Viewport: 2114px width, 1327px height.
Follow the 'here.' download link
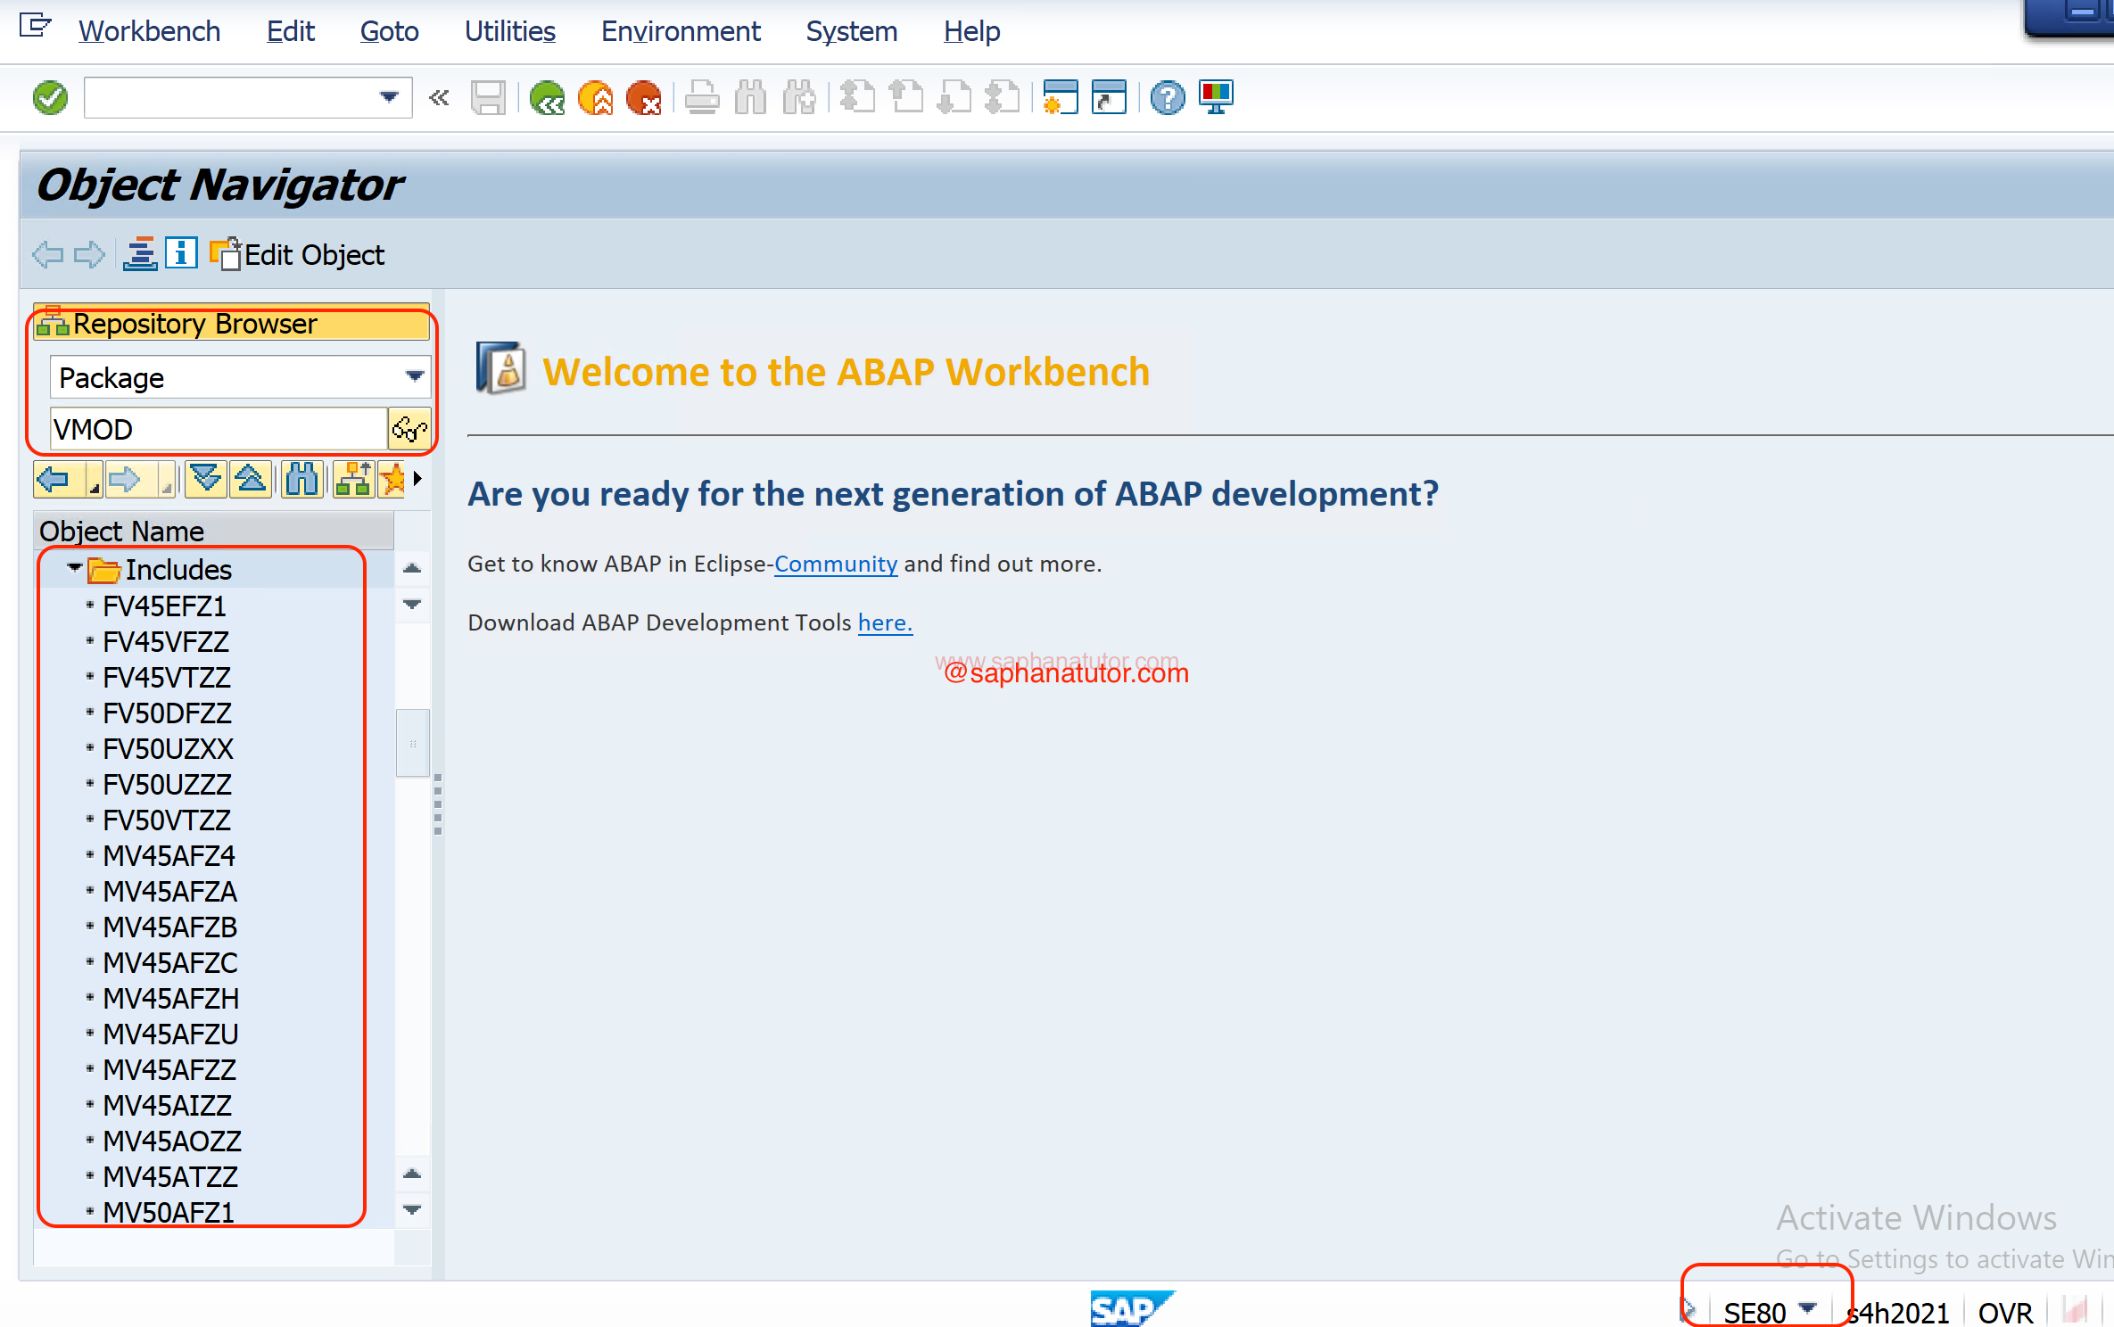tap(885, 622)
